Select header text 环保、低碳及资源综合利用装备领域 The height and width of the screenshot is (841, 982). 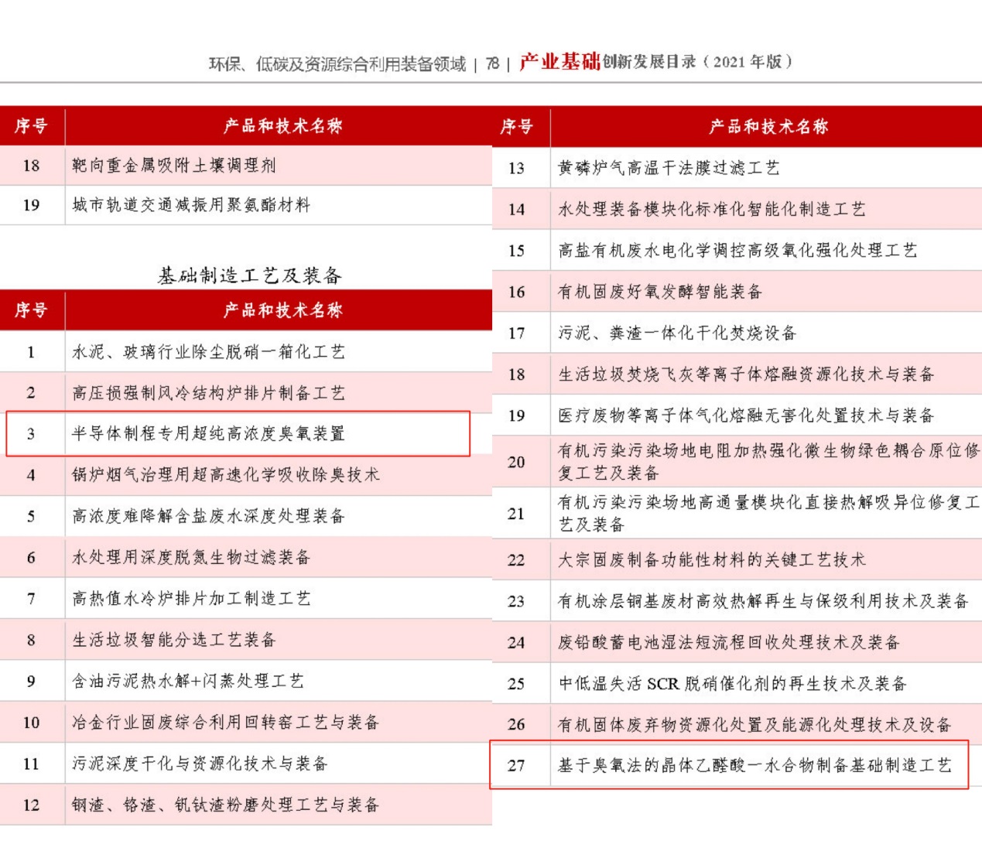337,64
